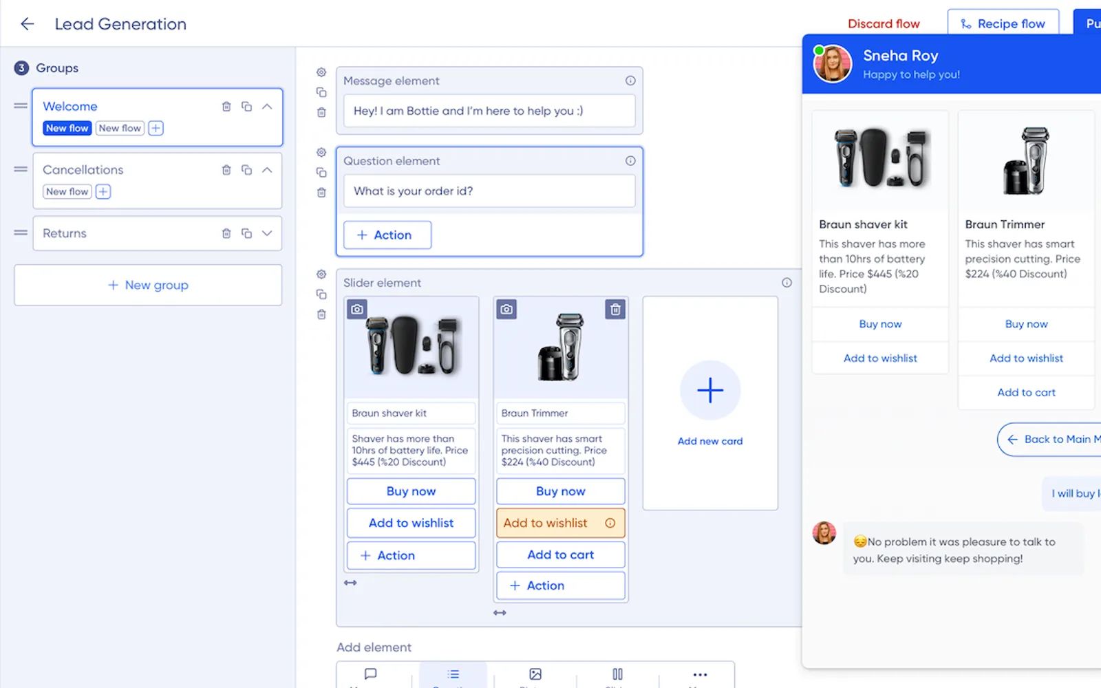Click Back to Main Menu in chat preview
The image size is (1101, 688).
[x=1049, y=439]
